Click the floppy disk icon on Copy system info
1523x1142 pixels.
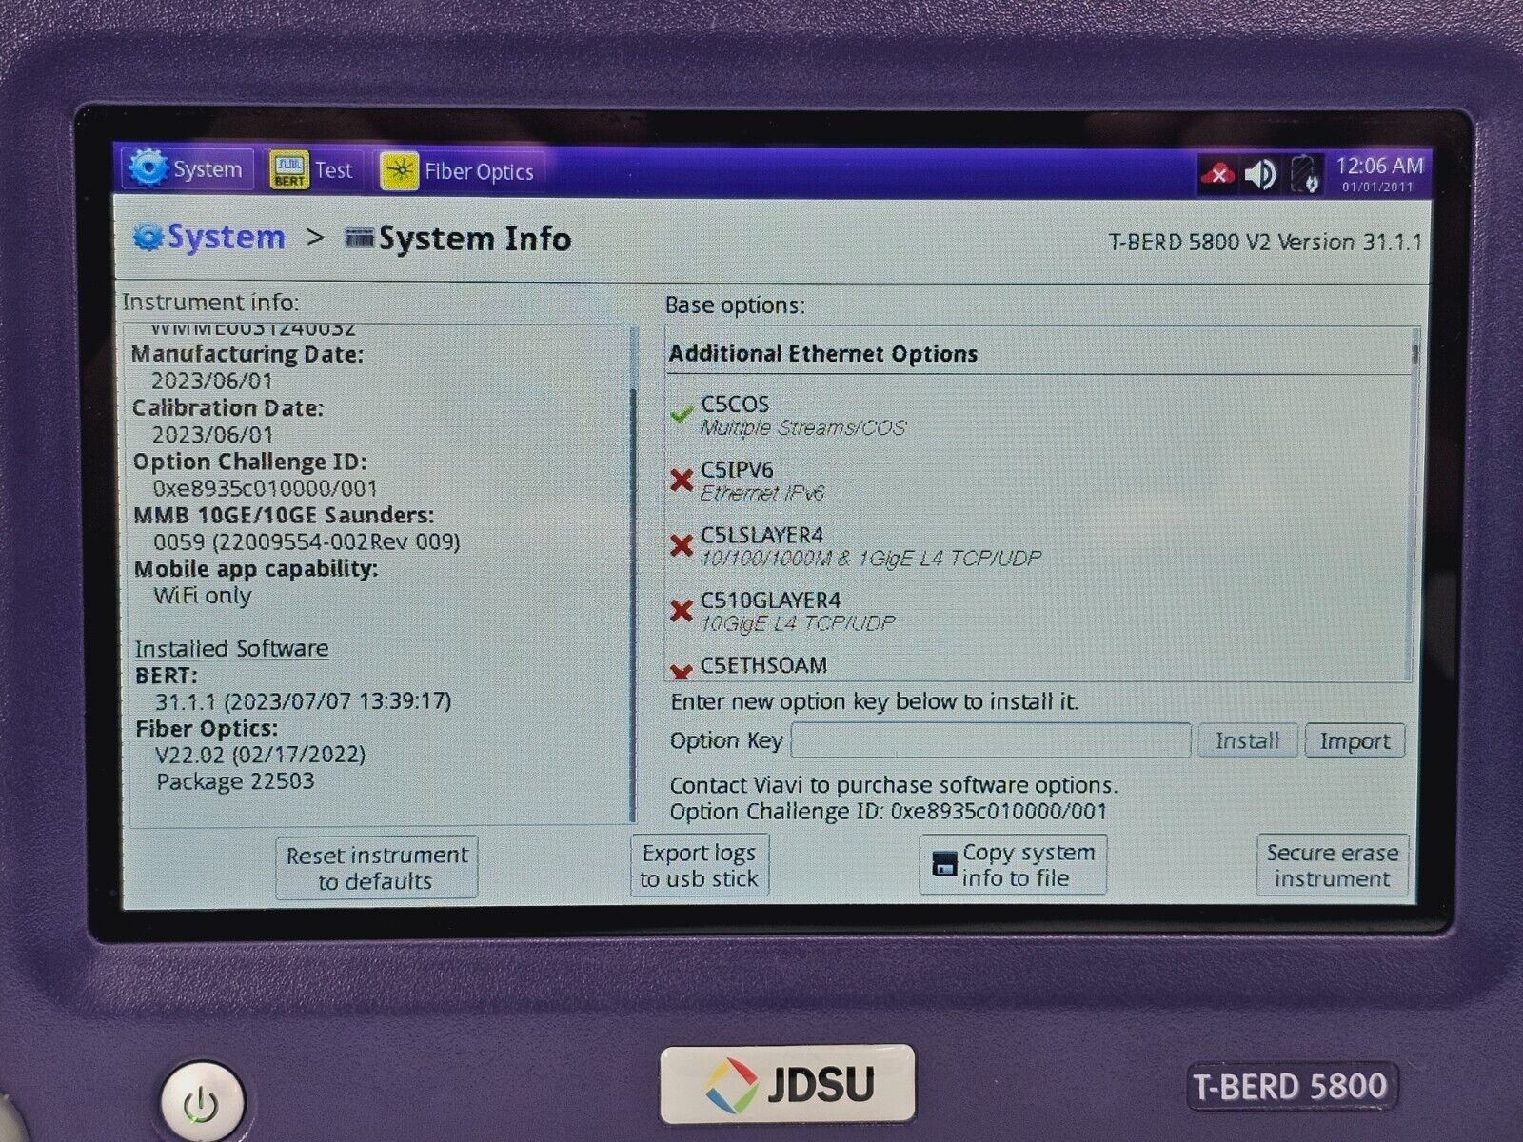pyautogui.click(x=944, y=864)
